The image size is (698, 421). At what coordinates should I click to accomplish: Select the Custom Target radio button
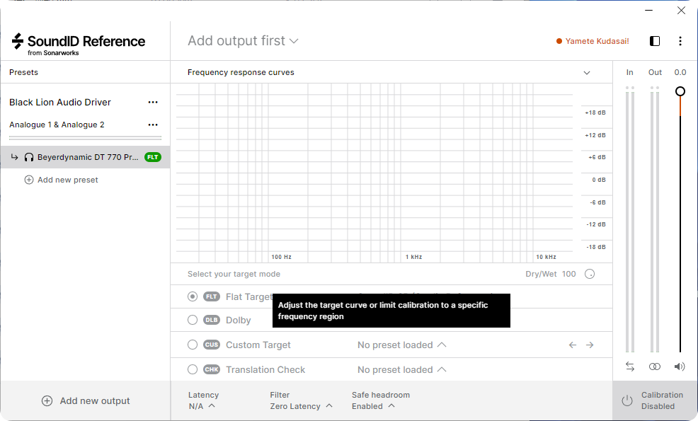click(193, 345)
